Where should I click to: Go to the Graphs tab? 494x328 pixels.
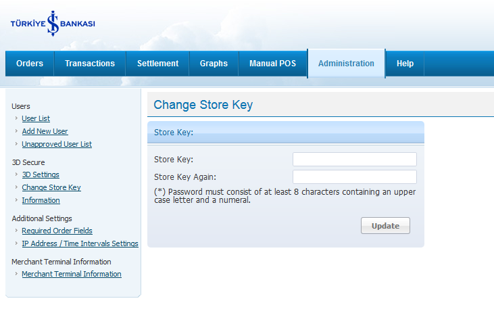point(214,64)
